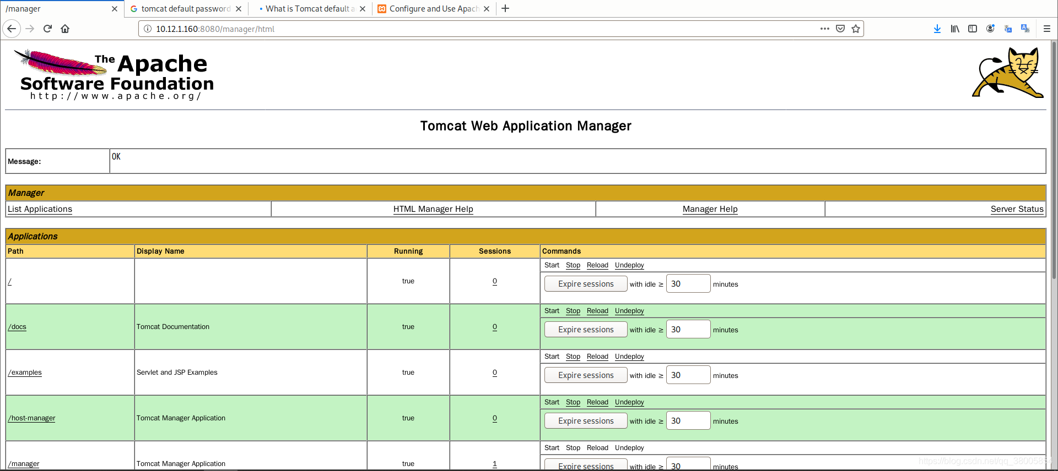
Task: Click the page vertical scrollbar
Action: pyautogui.click(x=1054, y=160)
